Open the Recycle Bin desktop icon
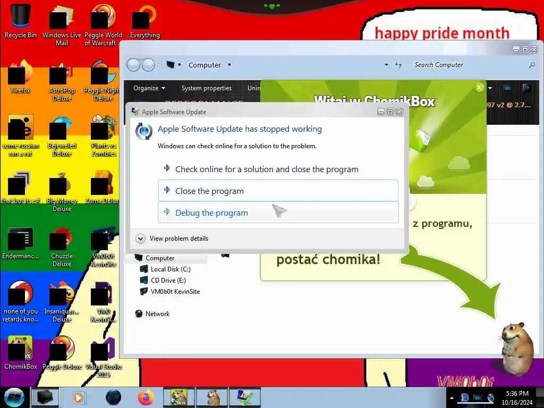544x408 pixels. [21, 20]
